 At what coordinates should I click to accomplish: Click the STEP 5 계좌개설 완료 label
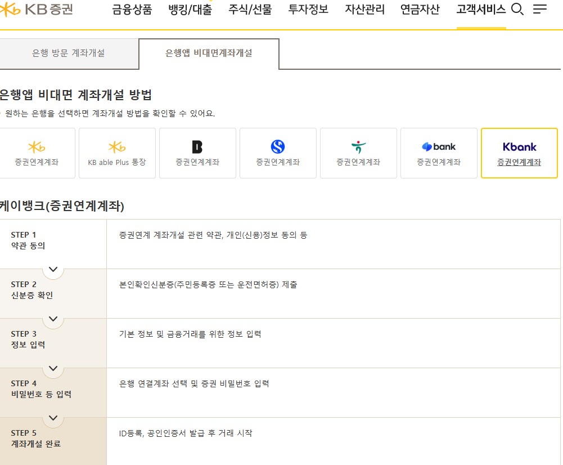(36, 439)
